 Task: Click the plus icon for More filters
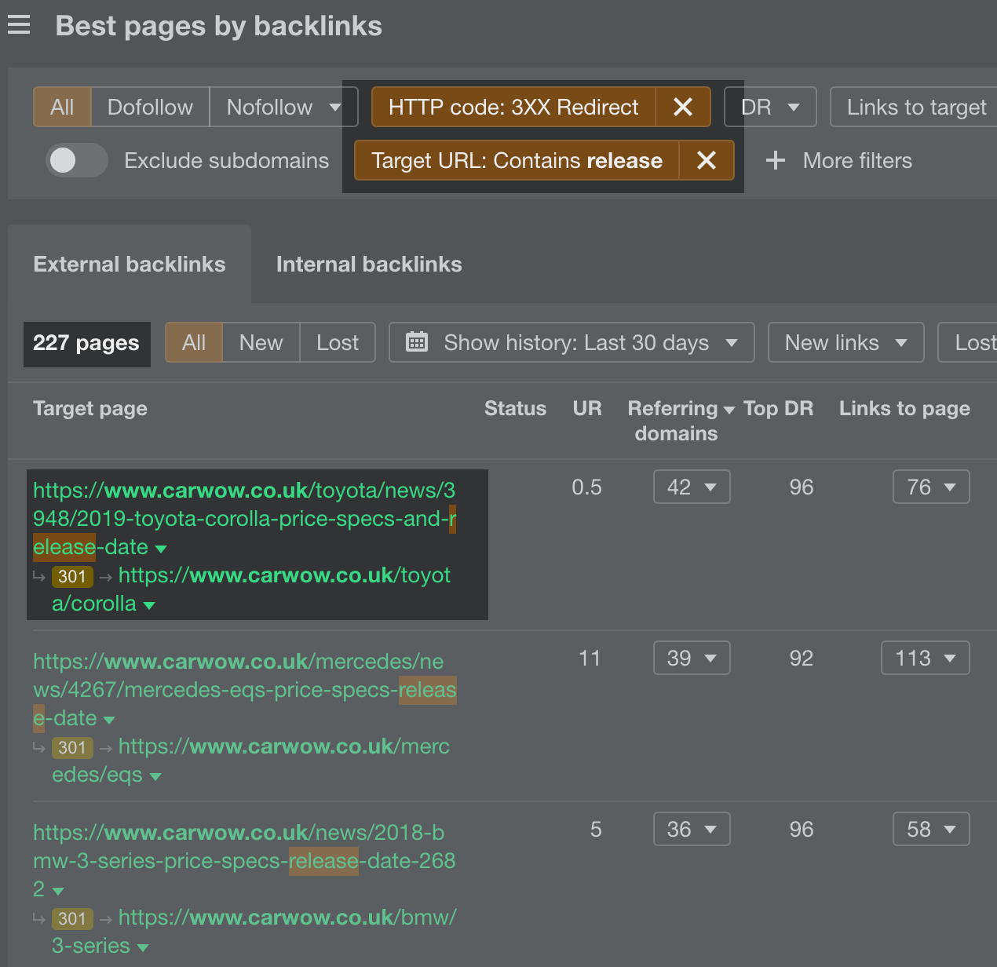point(775,160)
